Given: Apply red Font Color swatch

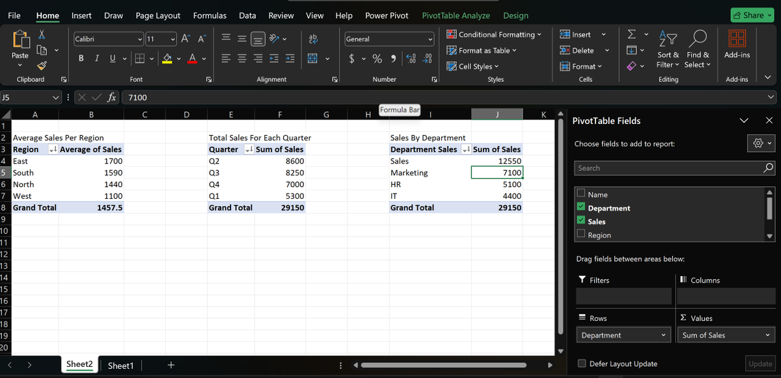Looking at the screenshot, I should 193,59.
